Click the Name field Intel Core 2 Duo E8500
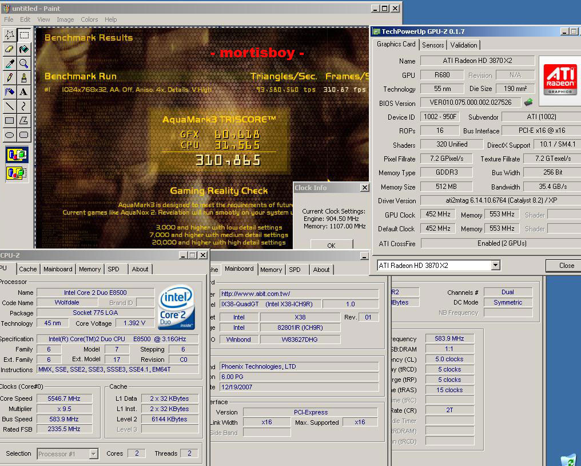This screenshot has width=581, height=466. point(95,293)
